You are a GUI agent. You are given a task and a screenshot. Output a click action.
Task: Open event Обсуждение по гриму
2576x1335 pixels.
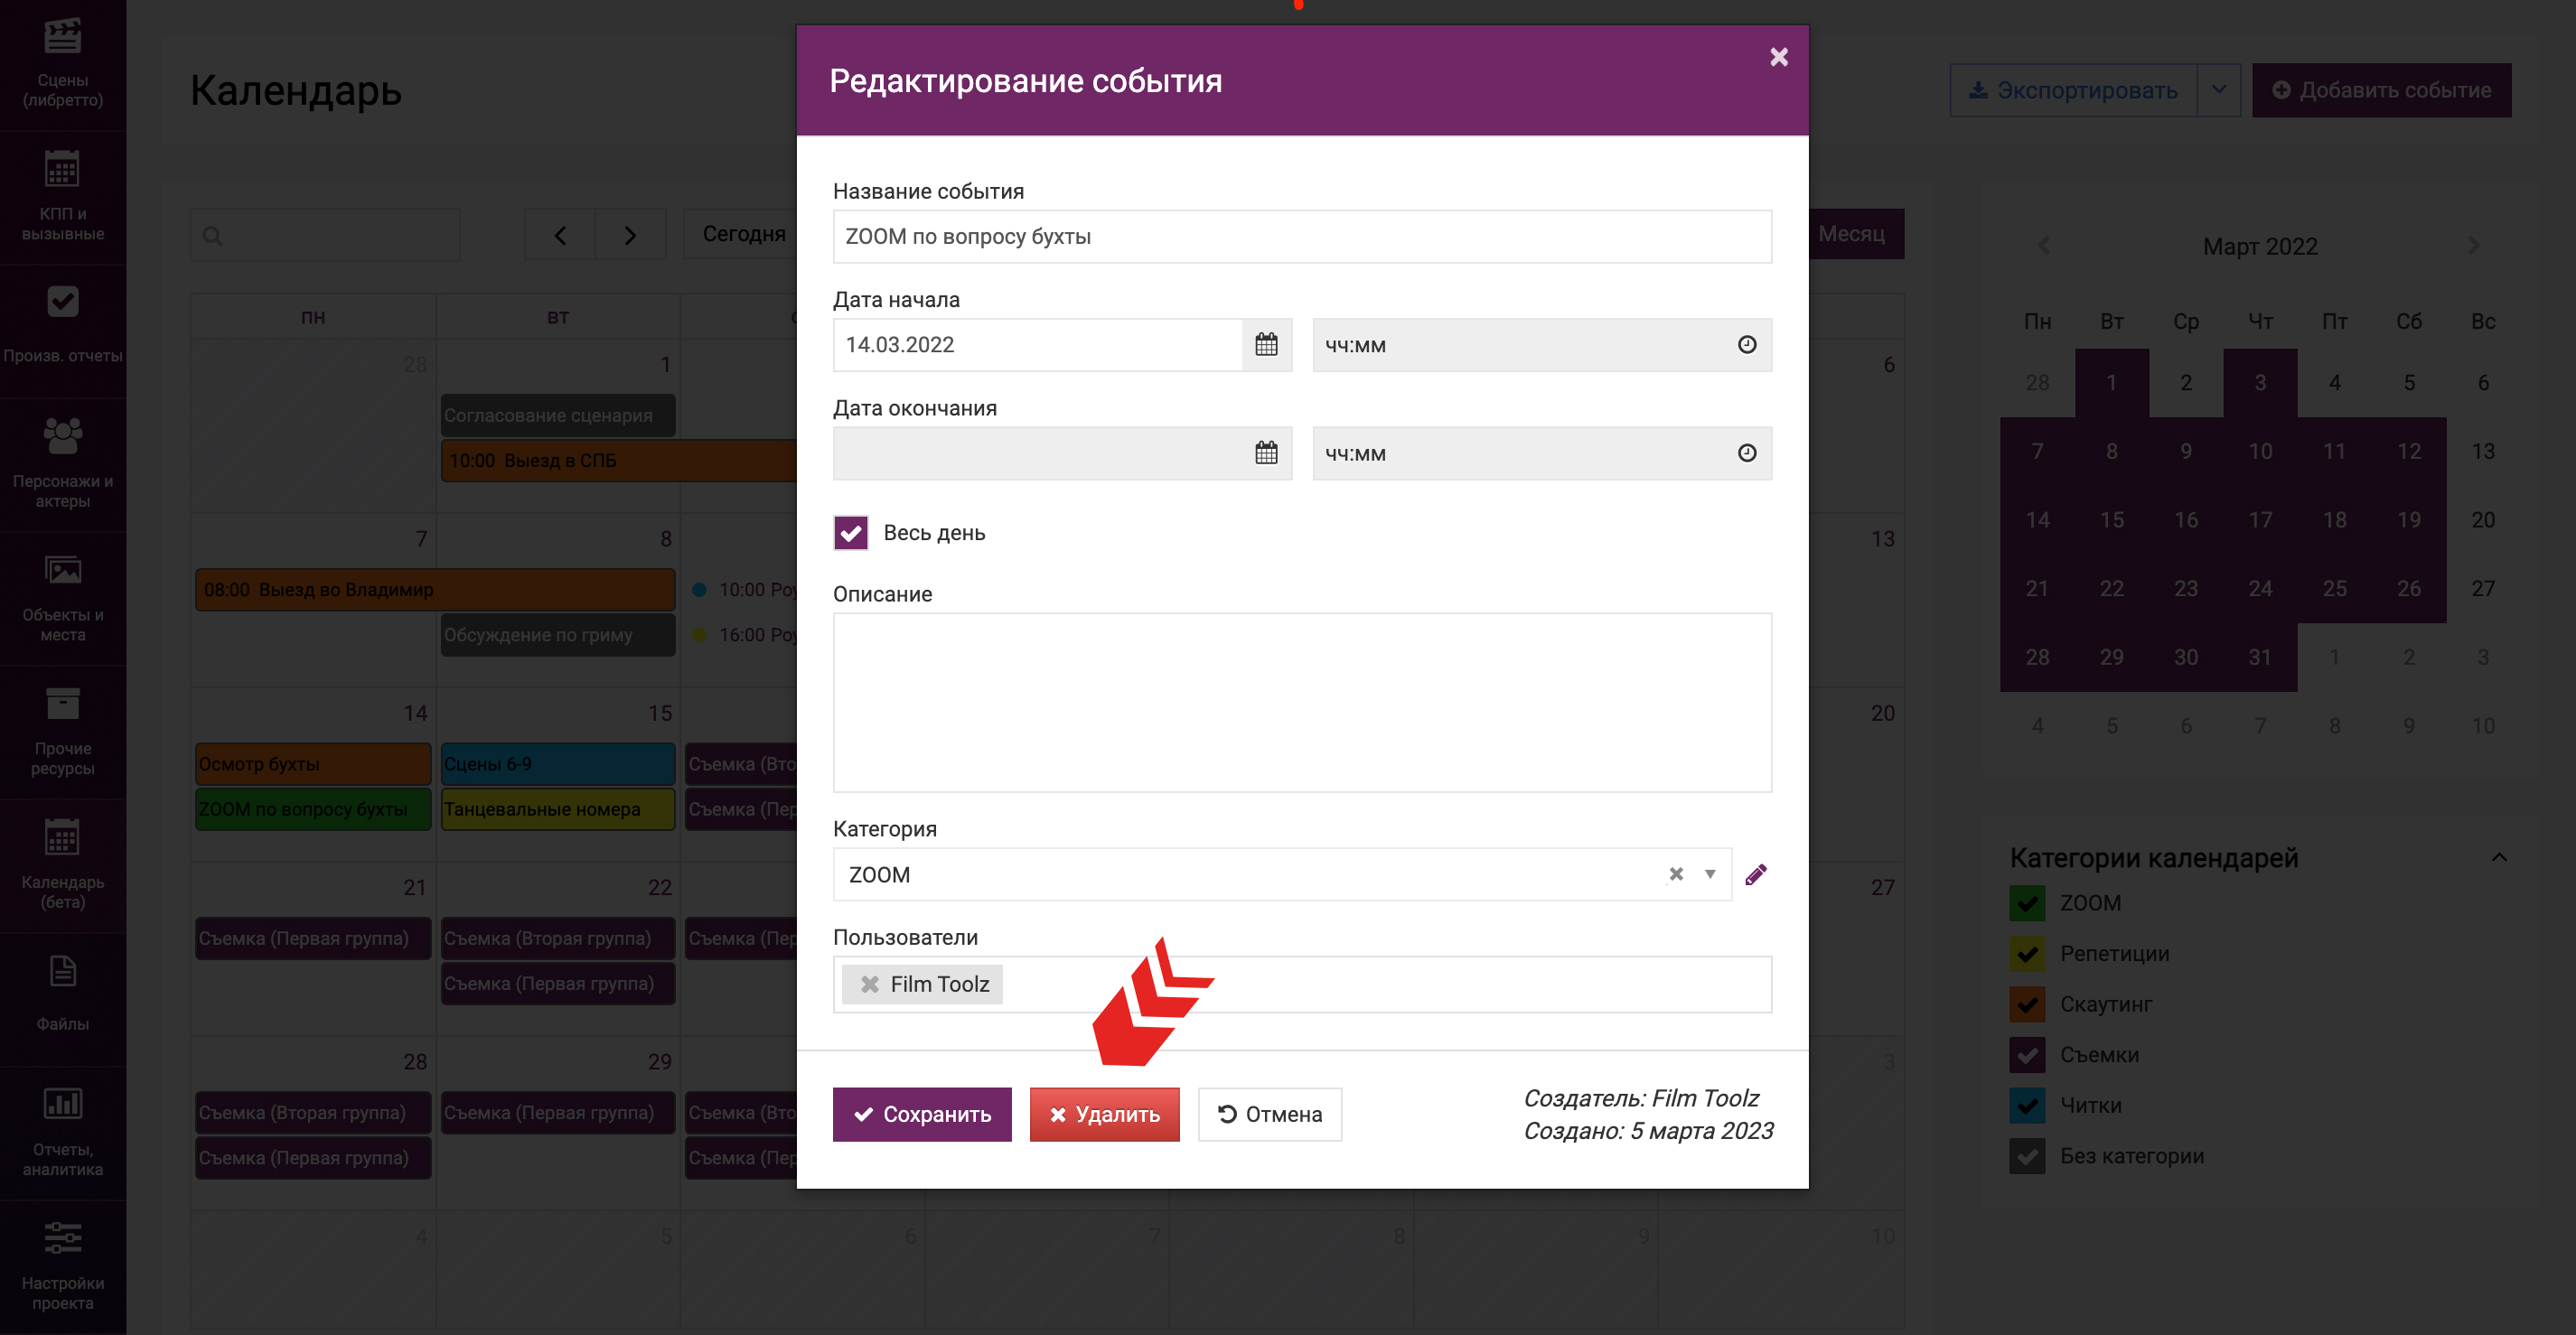click(558, 635)
